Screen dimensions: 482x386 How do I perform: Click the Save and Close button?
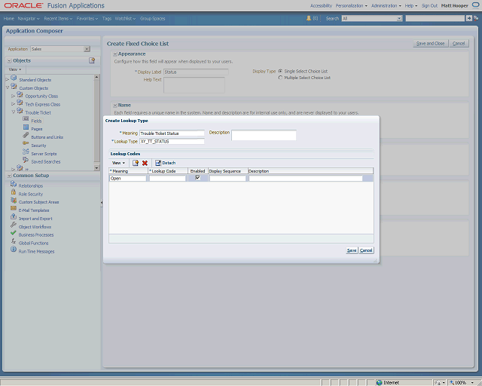point(430,44)
